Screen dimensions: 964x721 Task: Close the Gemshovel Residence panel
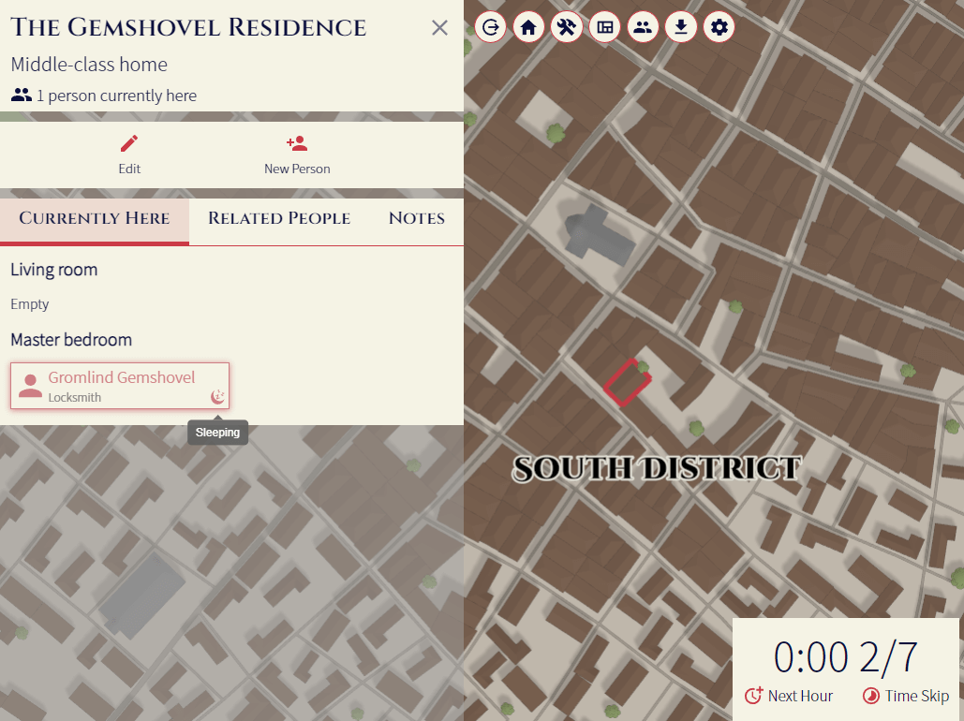(438, 27)
